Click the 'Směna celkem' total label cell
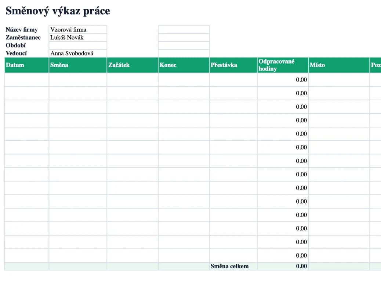This screenshot has height=294, width=381. pyautogui.click(x=233, y=266)
